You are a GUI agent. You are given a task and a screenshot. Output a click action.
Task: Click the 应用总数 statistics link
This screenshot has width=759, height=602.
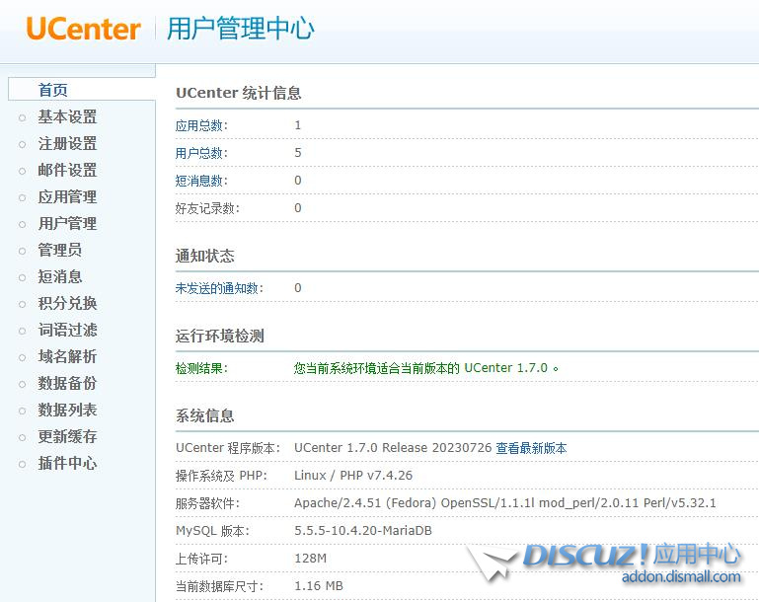[201, 125]
